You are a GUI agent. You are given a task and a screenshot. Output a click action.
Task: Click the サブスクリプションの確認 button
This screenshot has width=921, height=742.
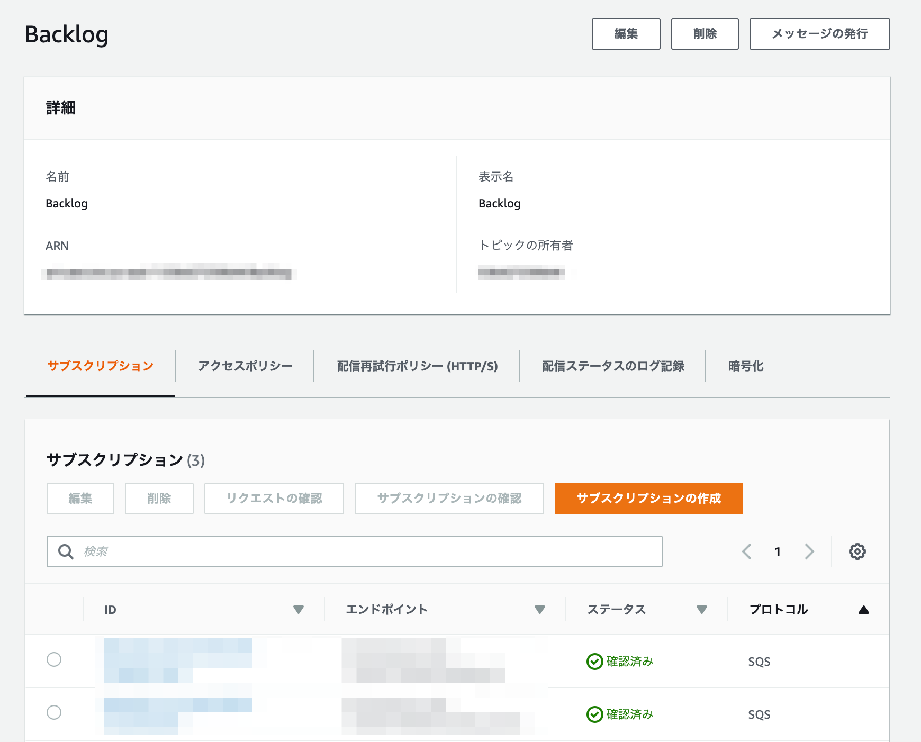(449, 499)
